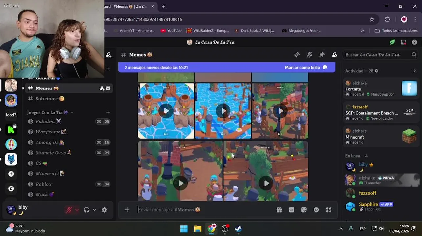
Task: Join the Minecraft voice channel
Action: coord(68,174)
